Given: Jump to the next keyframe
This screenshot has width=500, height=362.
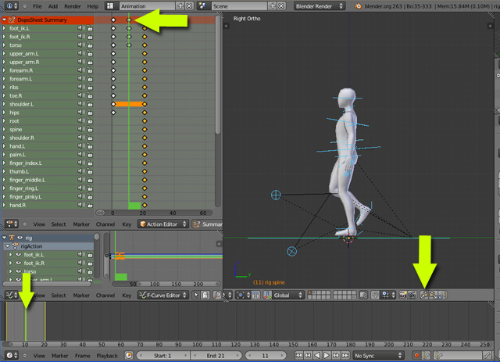Looking at the screenshot, I should (336, 355).
